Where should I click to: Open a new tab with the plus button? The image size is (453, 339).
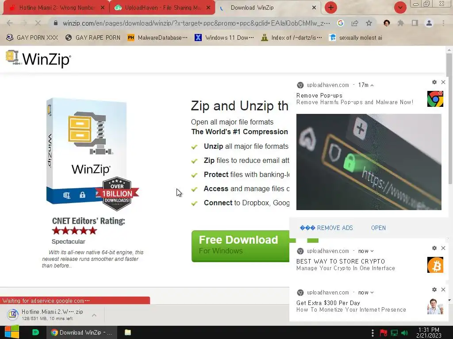(331, 8)
